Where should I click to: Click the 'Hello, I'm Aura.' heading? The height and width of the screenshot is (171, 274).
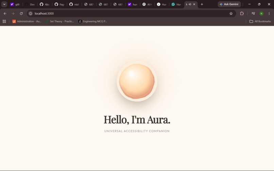point(137,120)
